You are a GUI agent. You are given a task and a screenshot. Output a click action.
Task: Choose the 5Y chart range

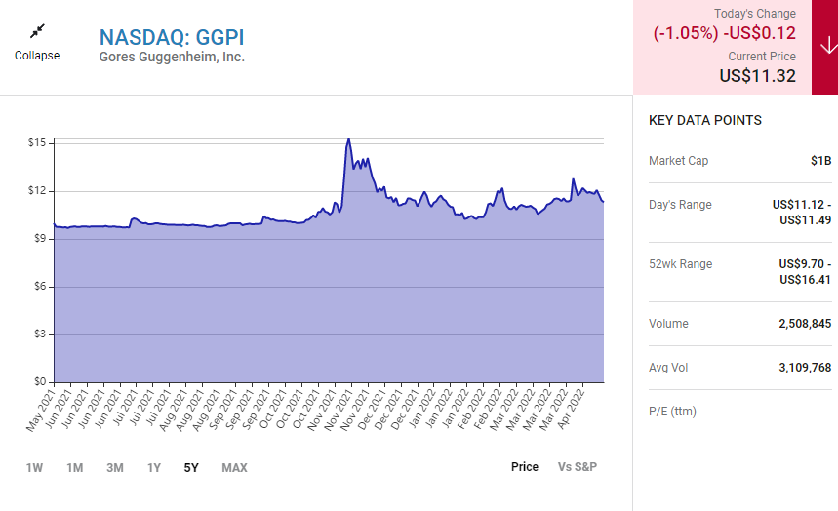click(191, 468)
